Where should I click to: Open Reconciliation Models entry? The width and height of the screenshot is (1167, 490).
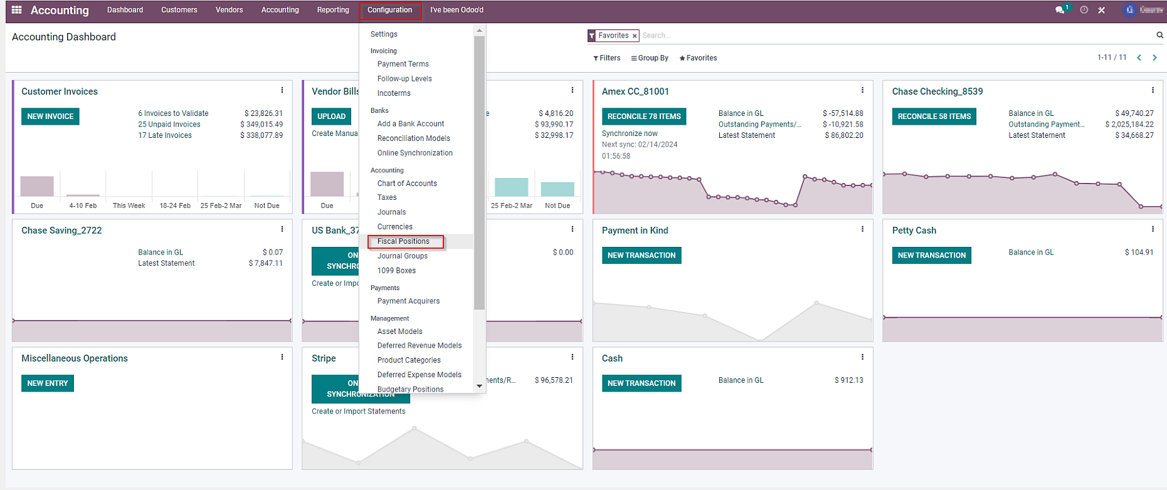click(414, 138)
